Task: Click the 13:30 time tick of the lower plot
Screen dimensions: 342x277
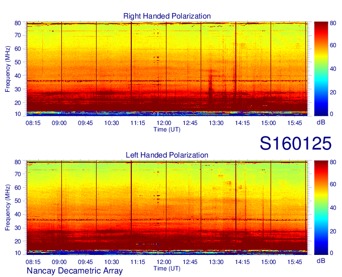Action: coord(216,262)
